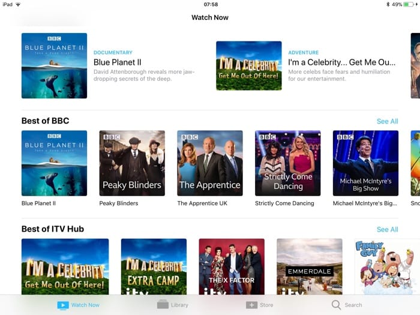Tap the Wi-Fi icon in status bar
The height and width of the screenshot is (315, 420).
tap(18, 4)
